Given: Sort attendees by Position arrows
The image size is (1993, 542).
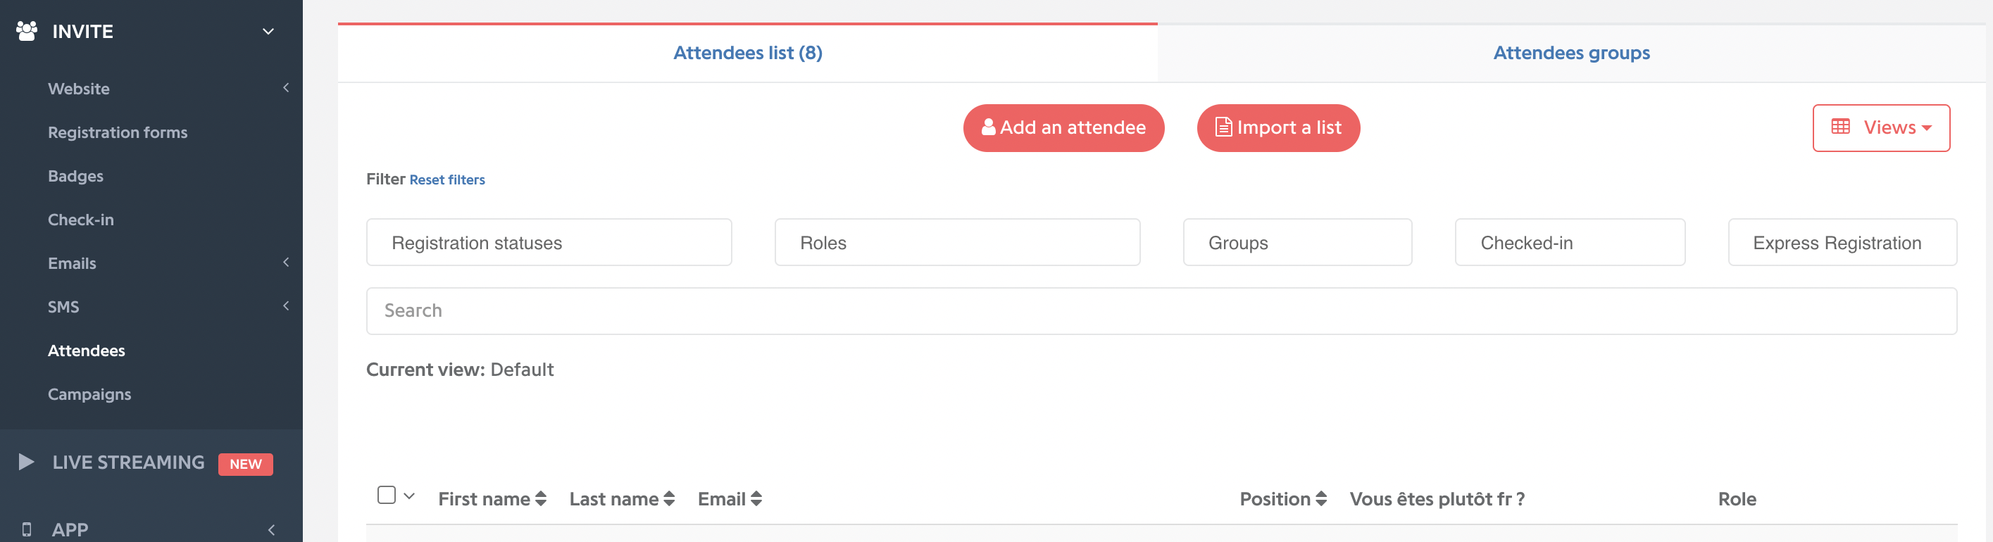Looking at the screenshot, I should (x=1321, y=498).
